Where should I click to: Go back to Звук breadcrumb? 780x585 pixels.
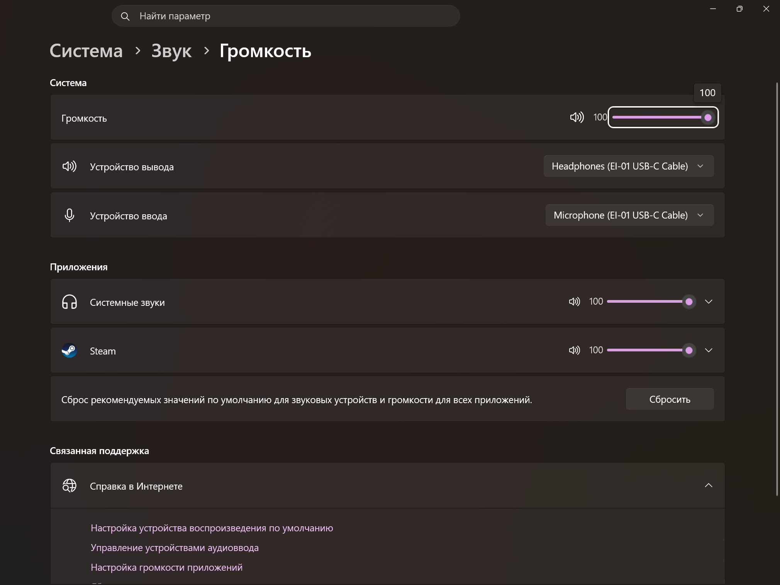[171, 51]
